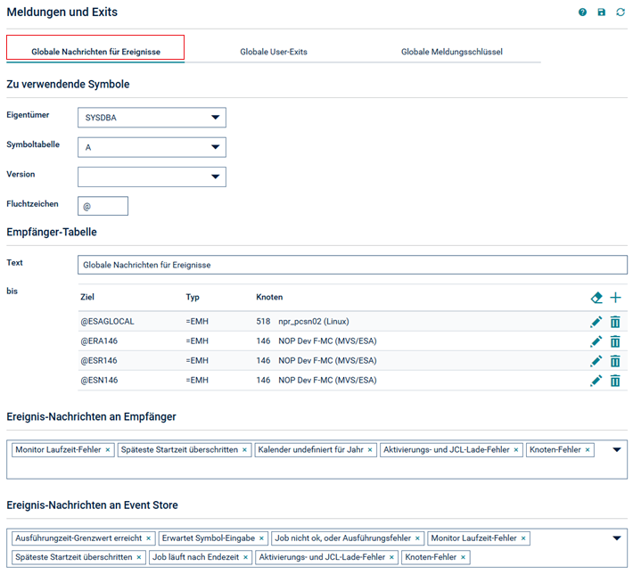Viewport: 633px width, 583px height.
Task: Select the @ERA146 target cell
Action: 99,341
